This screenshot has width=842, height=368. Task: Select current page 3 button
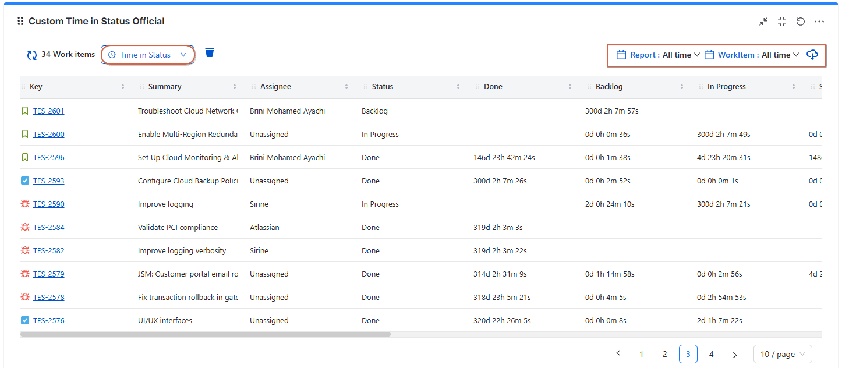[688, 354]
